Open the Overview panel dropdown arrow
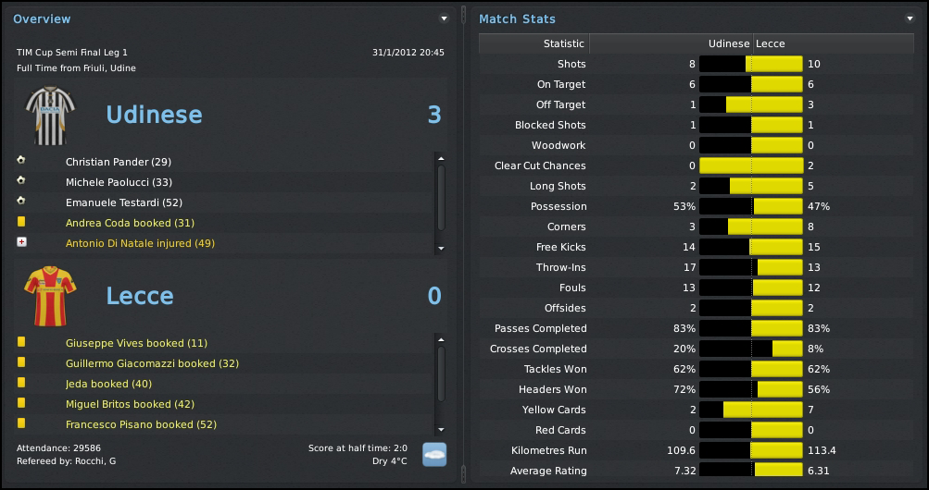 tap(444, 18)
